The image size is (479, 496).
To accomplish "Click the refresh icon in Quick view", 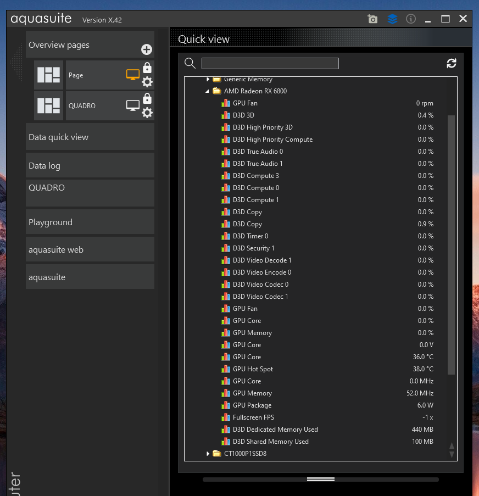I will [x=452, y=63].
